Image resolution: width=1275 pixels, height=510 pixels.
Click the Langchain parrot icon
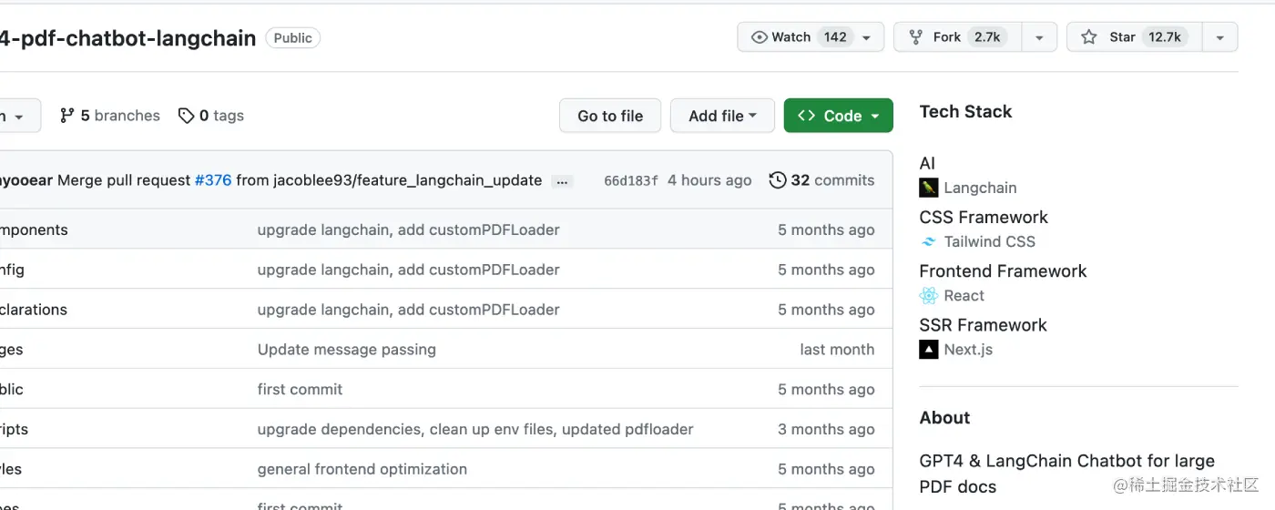pos(928,189)
